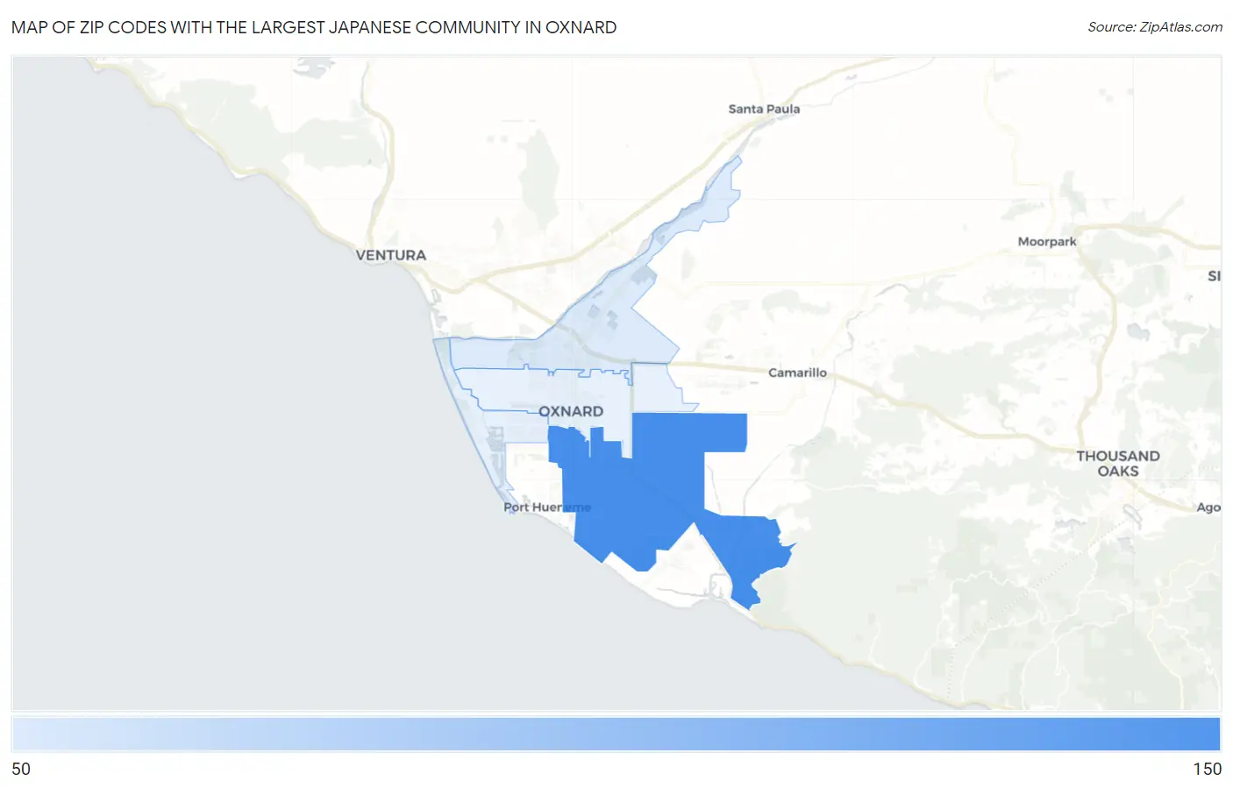Click the Santa Paula map label
The width and height of the screenshot is (1233, 788).
764,109
